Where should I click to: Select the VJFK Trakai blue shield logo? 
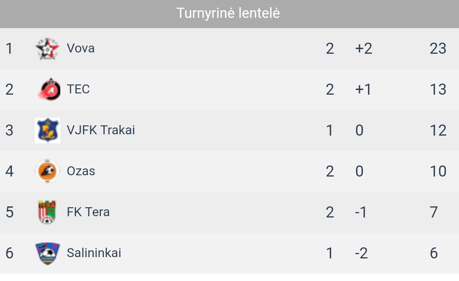click(47, 130)
